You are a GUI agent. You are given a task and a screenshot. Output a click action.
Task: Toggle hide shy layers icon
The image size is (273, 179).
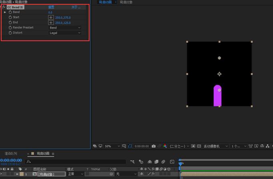point(150,162)
